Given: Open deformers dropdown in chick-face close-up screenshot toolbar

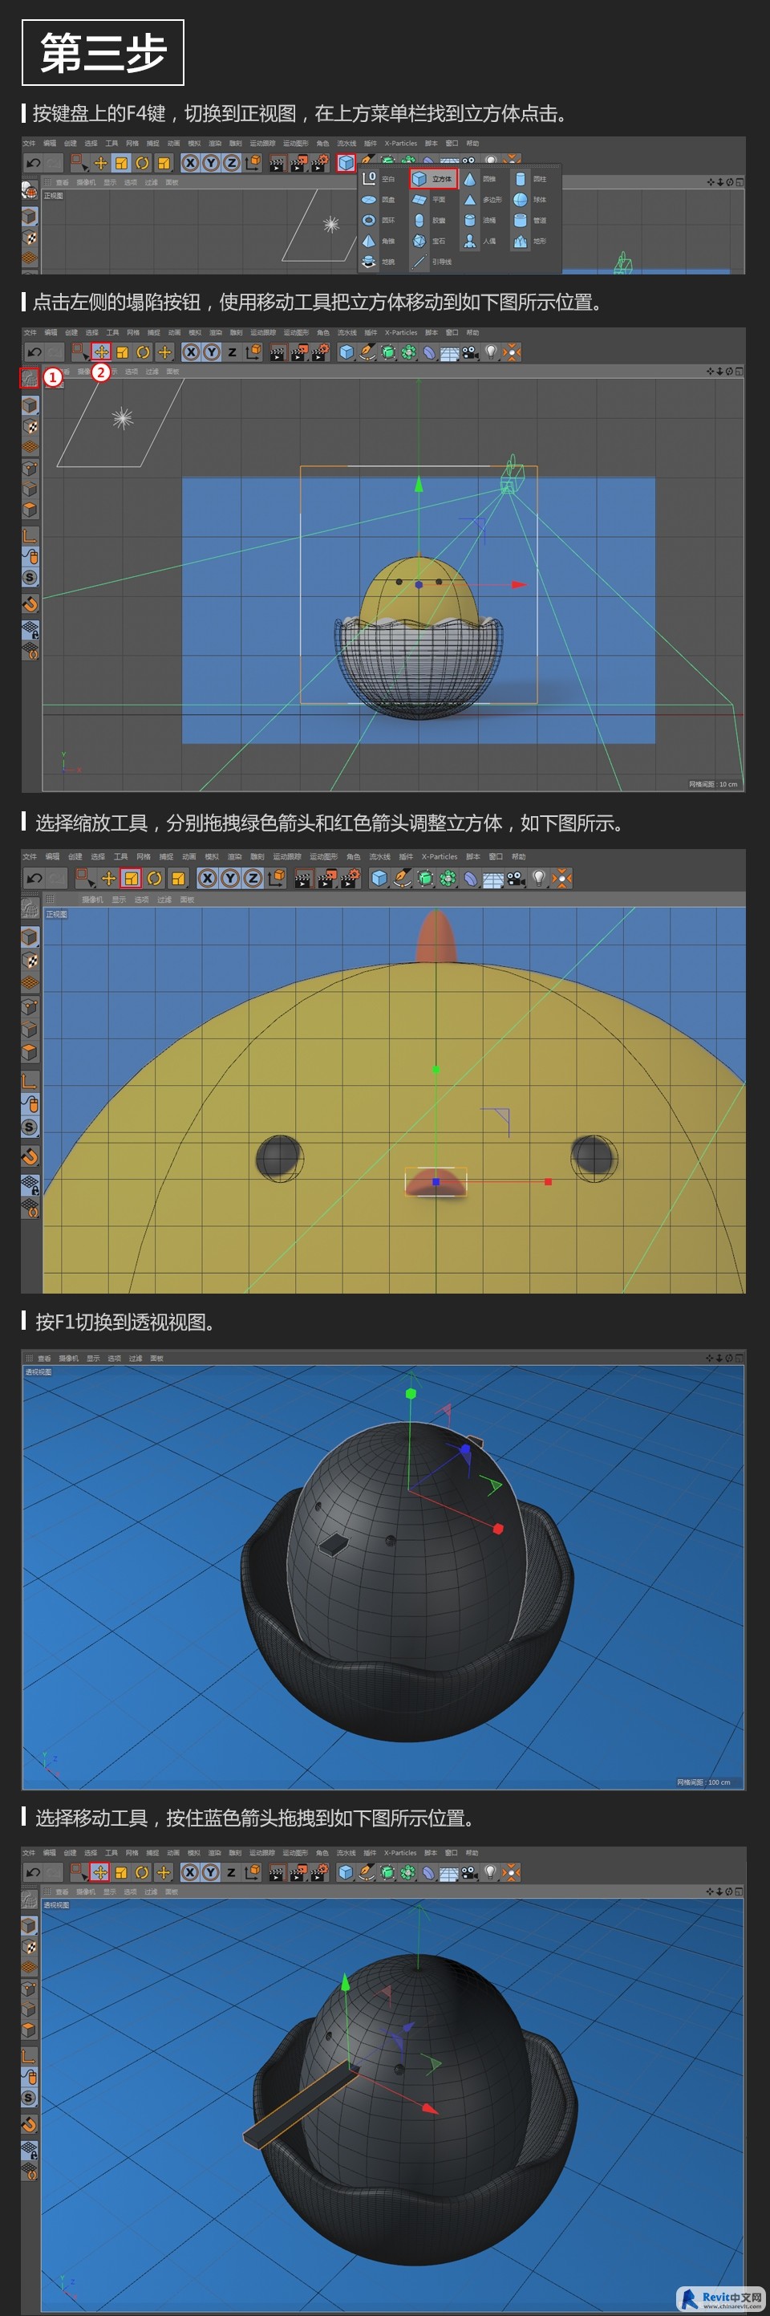Looking at the screenshot, I should pyautogui.click(x=471, y=879).
